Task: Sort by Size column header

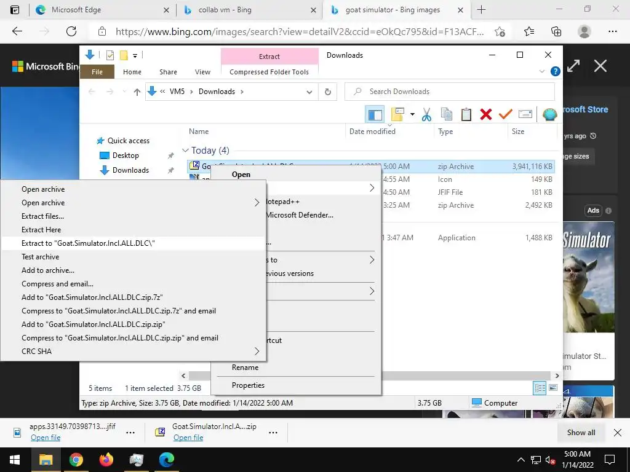Action: pos(518,132)
